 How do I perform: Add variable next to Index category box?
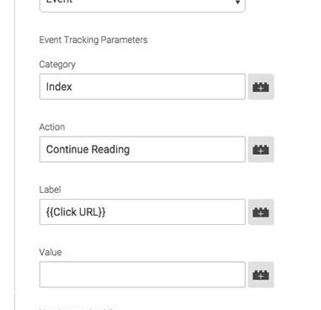pos(260,87)
